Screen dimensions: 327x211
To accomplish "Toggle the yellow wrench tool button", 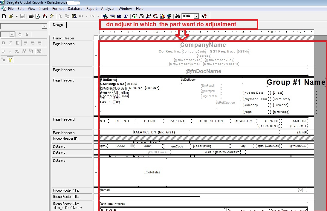I will [10, 60].
